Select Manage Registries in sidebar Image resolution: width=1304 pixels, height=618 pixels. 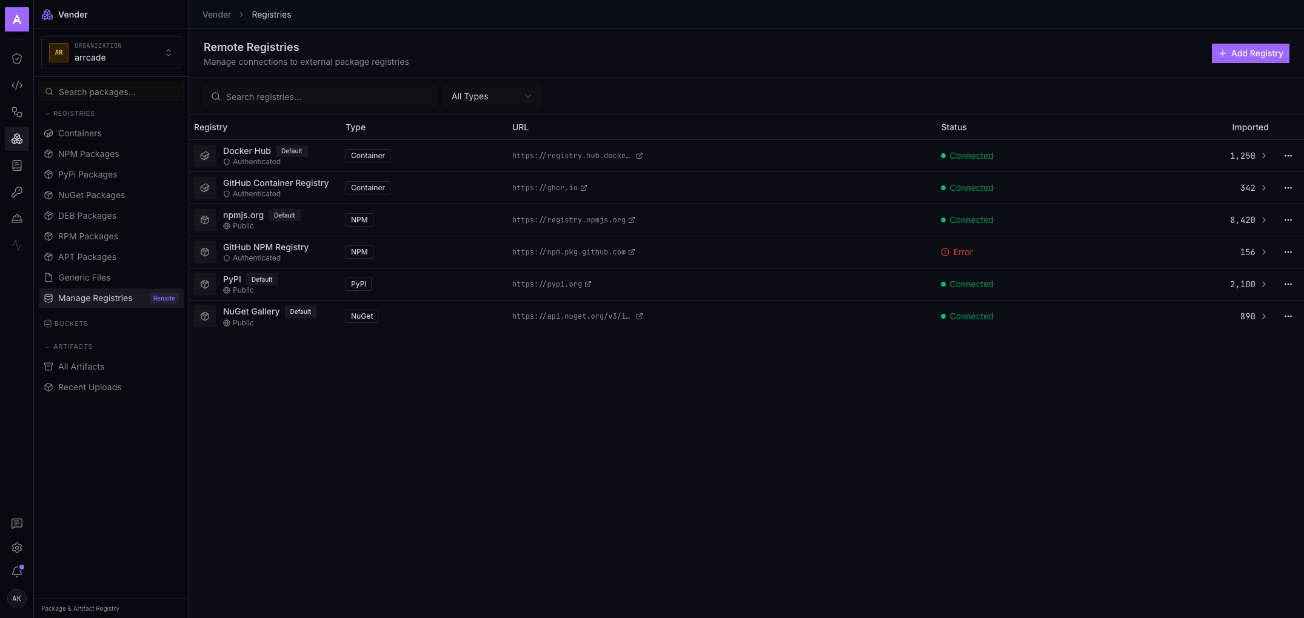111,298
